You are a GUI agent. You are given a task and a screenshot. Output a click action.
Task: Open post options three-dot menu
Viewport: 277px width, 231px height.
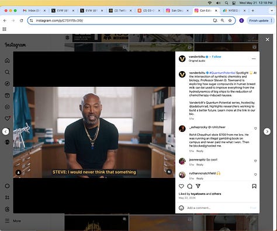(254, 58)
